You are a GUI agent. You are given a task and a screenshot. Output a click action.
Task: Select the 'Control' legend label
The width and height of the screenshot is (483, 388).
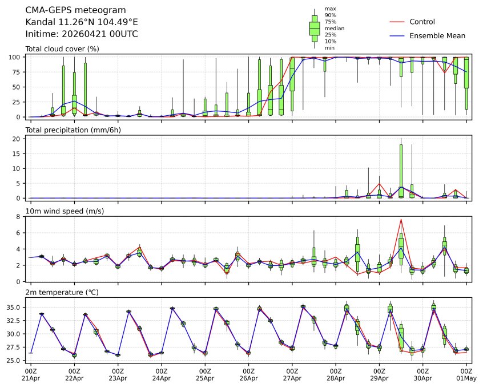(422, 22)
